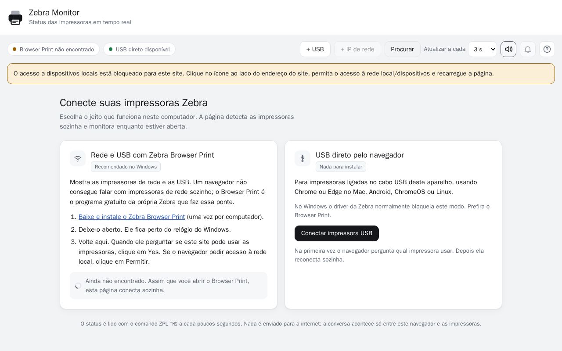Click the "Atualizar a cada" label

point(444,49)
